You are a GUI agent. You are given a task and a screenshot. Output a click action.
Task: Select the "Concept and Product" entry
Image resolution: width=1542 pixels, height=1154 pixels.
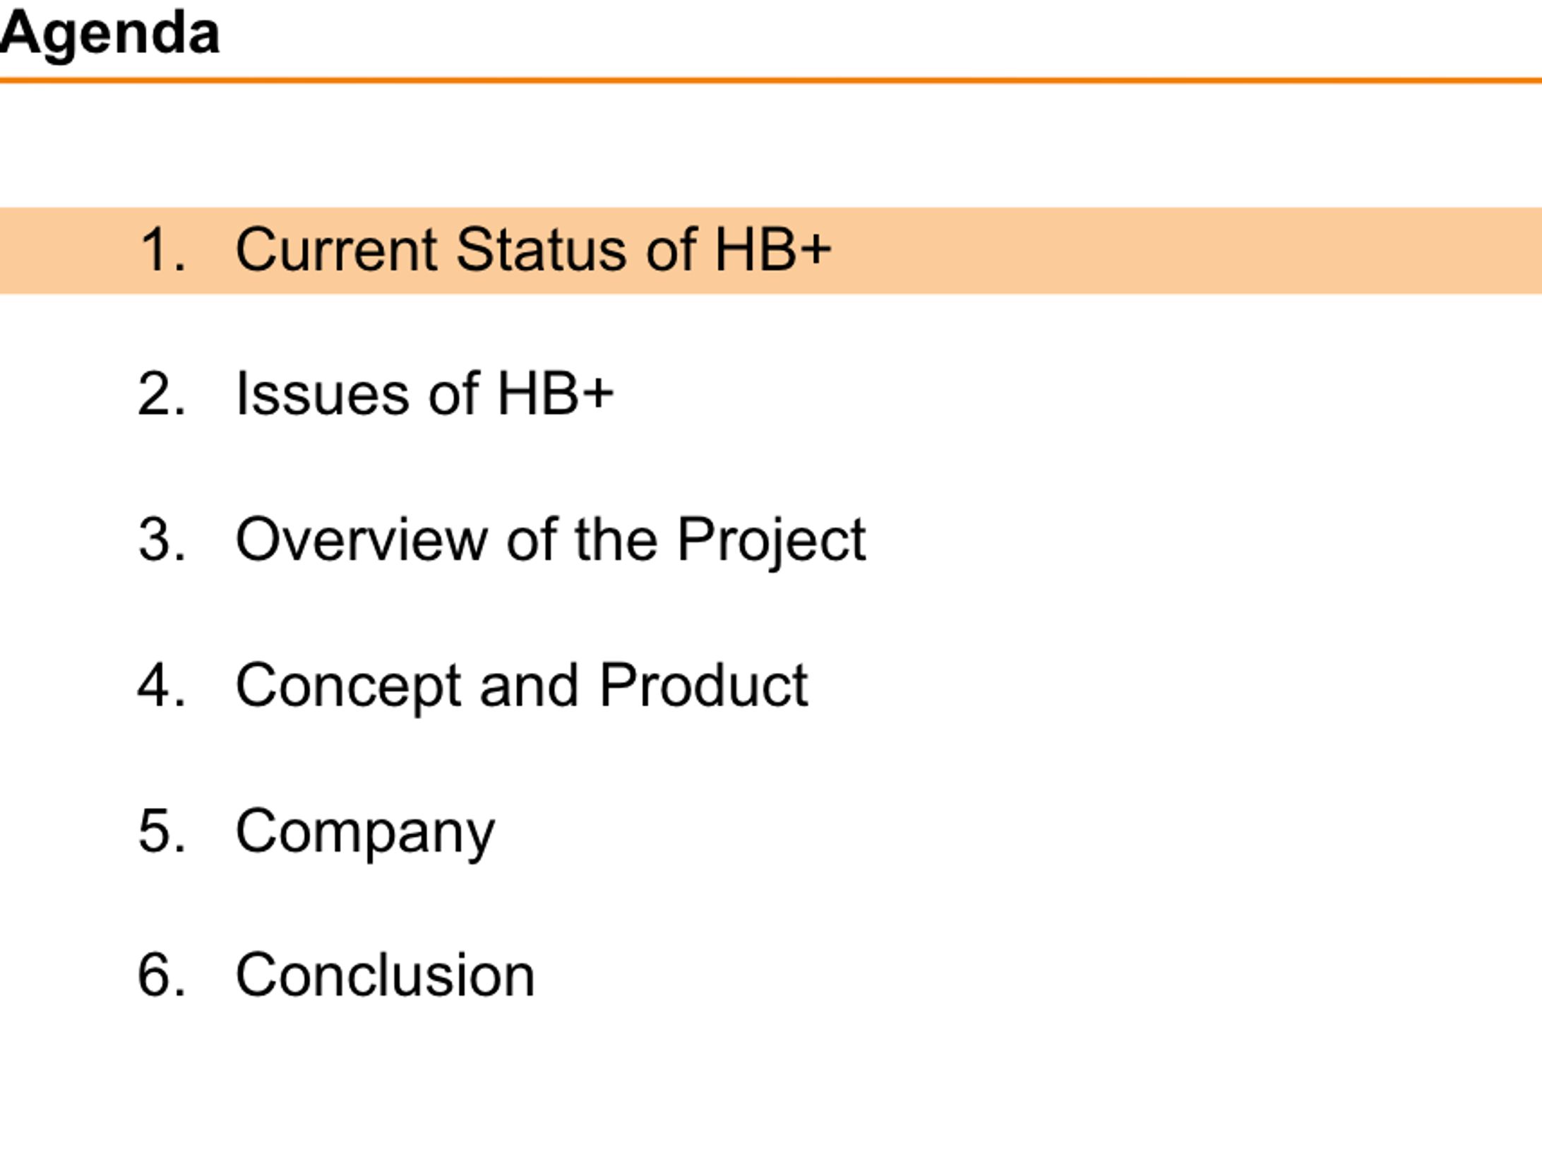521,686
